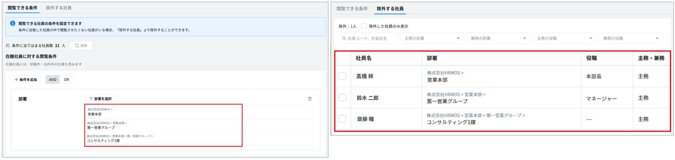Click the blue info icon in the banner
This screenshot has width=675, height=160.
[12, 23]
